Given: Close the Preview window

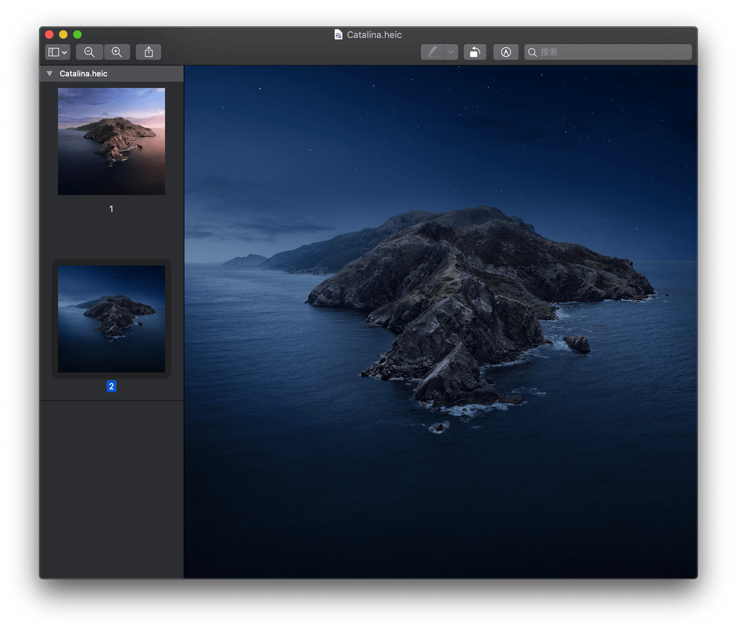Looking at the screenshot, I should pos(50,34).
